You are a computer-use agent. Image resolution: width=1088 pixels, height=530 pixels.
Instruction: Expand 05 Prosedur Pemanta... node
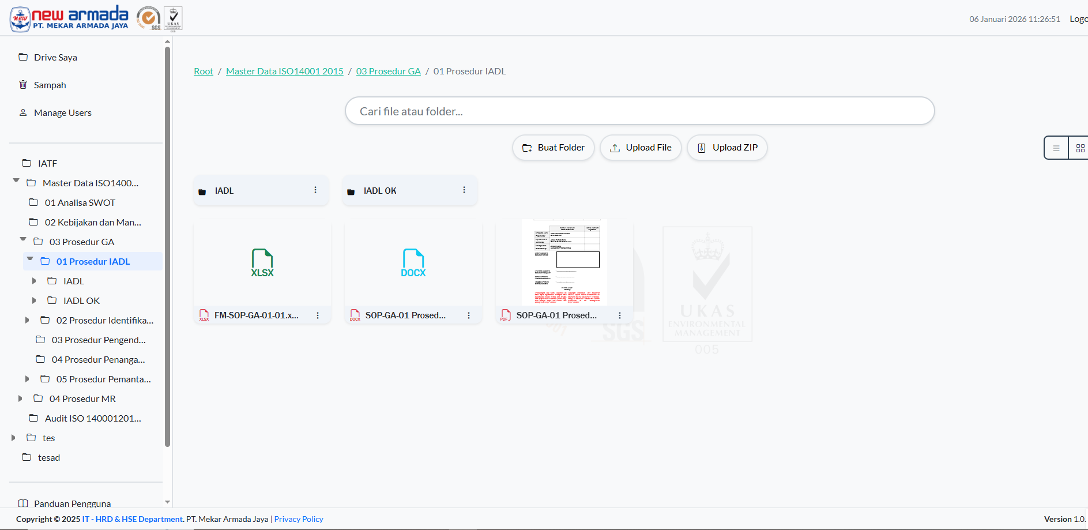27,379
